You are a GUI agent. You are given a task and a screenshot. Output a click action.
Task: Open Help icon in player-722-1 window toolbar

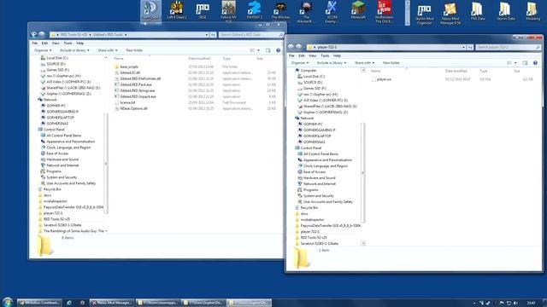(x=535, y=63)
